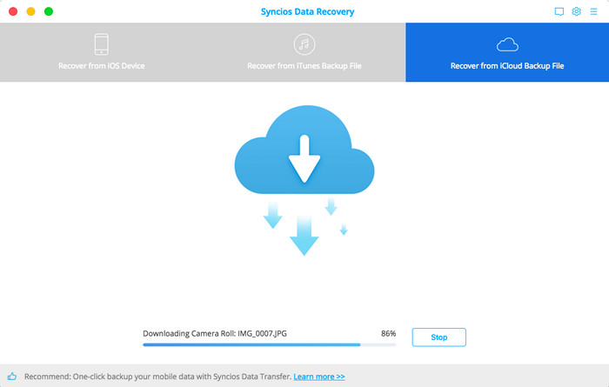Click the feedback chat icon in title bar
Image resolution: width=609 pixels, height=387 pixels.
[x=559, y=11]
